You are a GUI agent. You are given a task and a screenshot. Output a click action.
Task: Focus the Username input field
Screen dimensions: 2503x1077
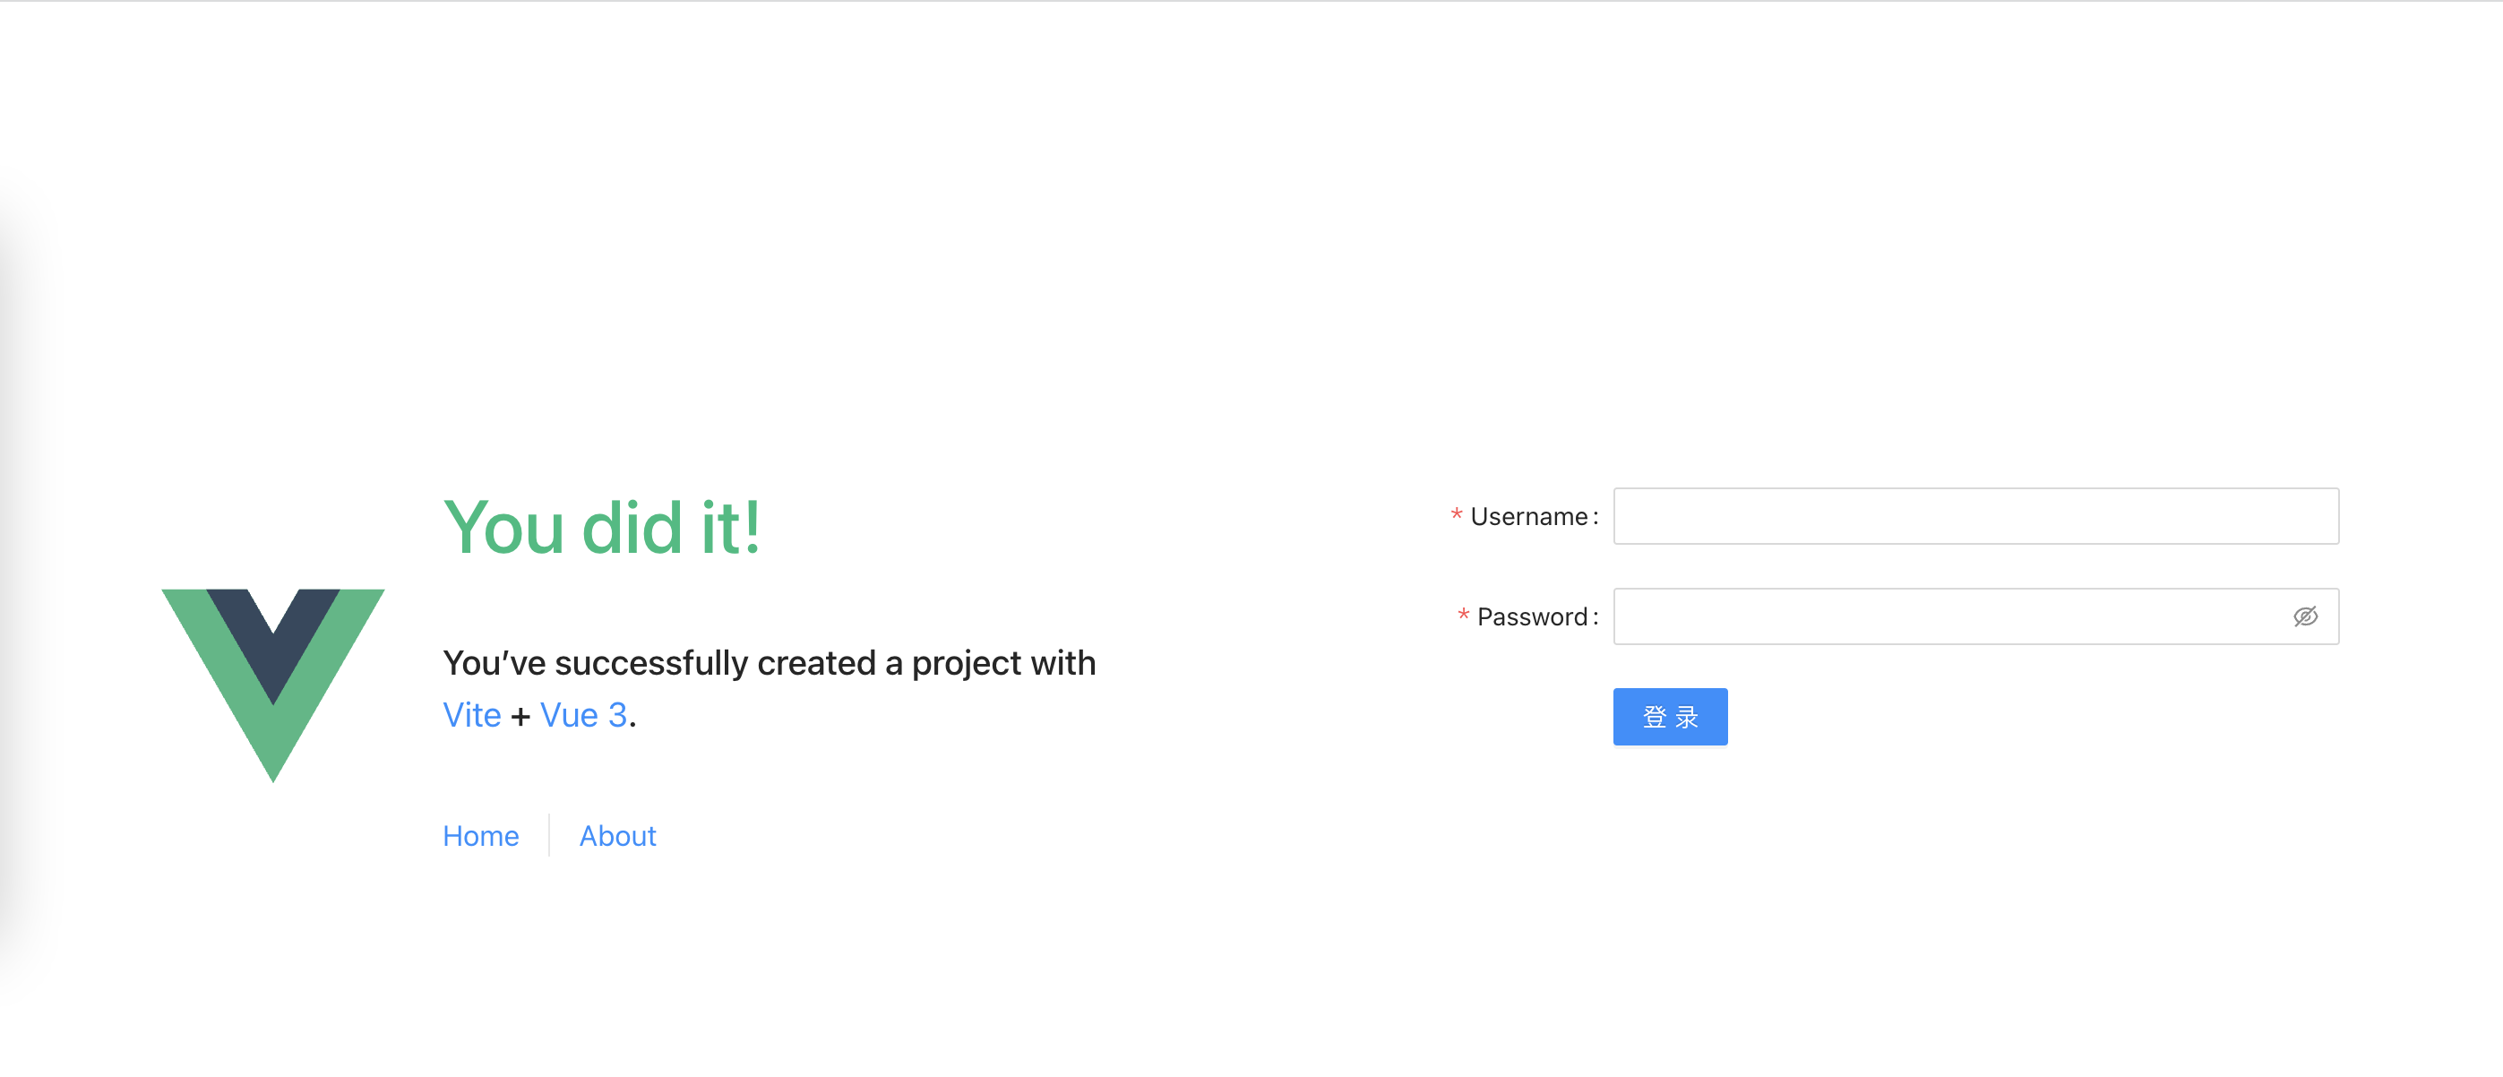click(x=1975, y=516)
